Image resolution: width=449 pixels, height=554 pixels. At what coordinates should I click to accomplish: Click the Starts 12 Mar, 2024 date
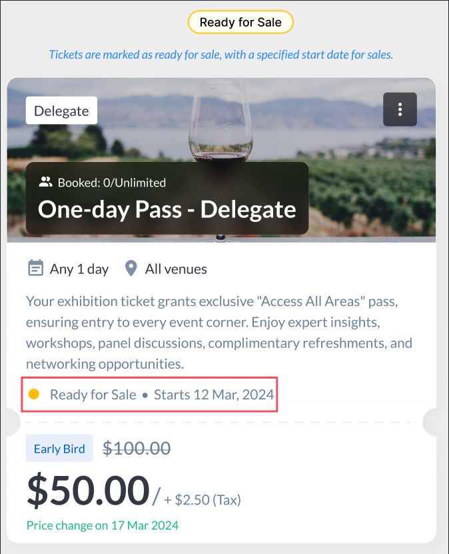[x=214, y=394]
